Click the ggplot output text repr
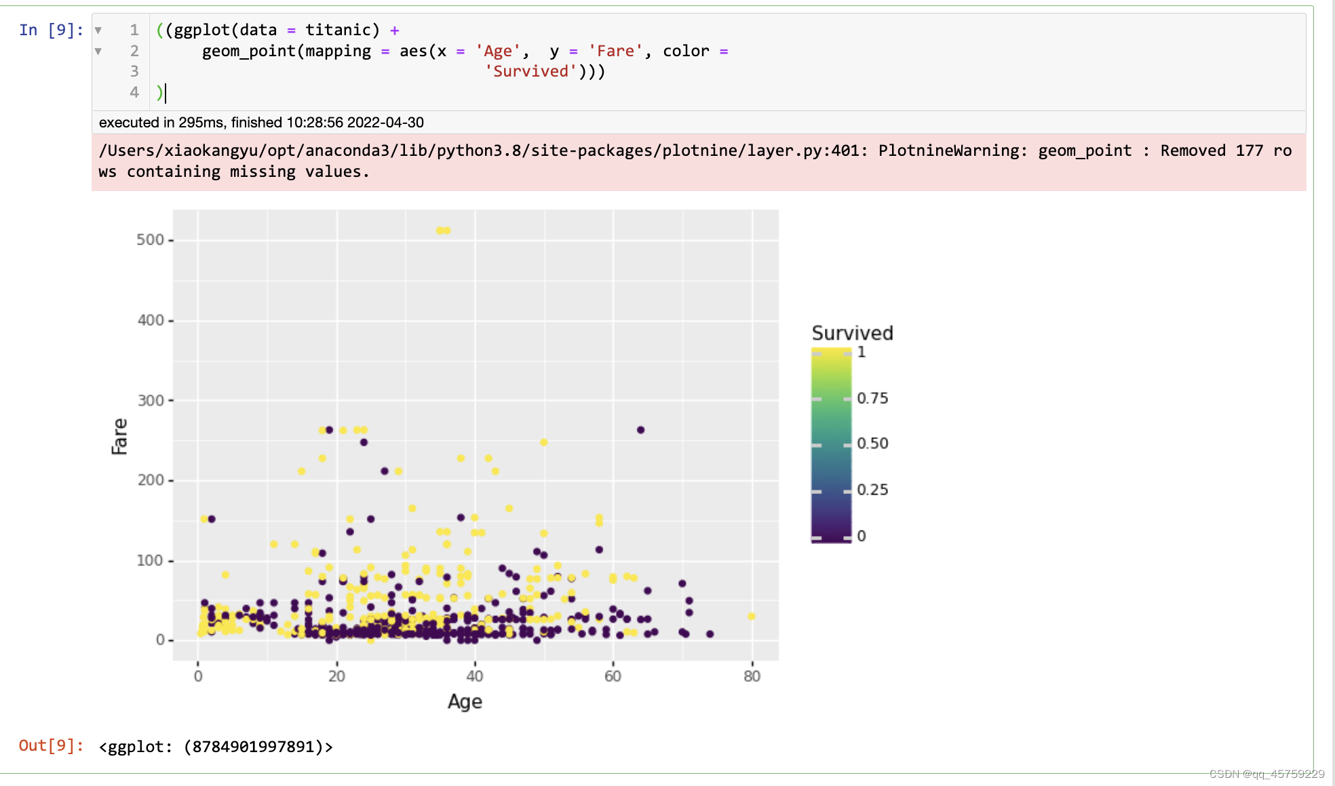The width and height of the screenshot is (1335, 786). point(216,747)
